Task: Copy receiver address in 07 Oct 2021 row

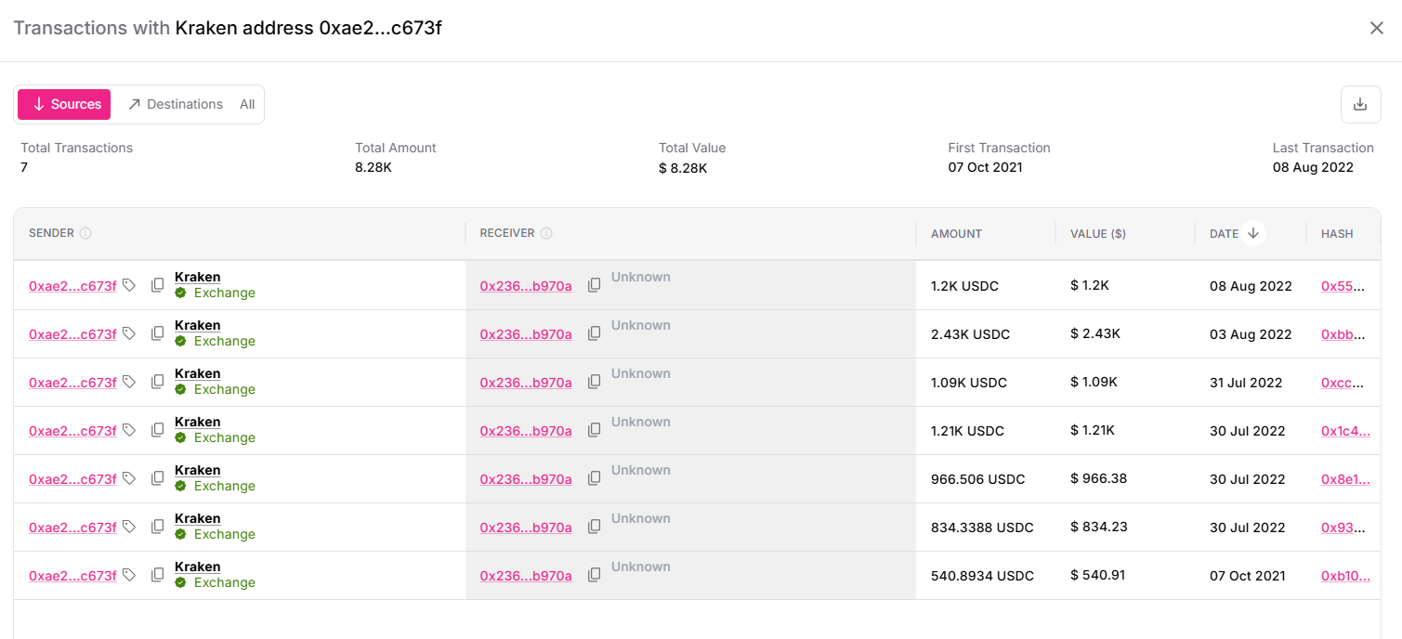Action: tap(595, 575)
